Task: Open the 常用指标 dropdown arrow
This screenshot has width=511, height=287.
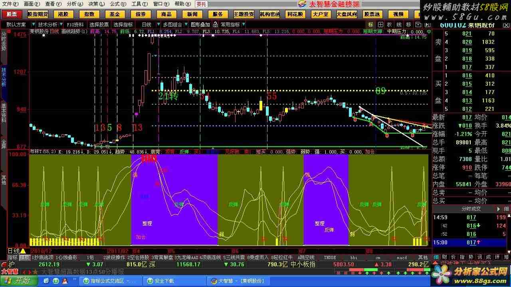Action: tap(243, 24)
